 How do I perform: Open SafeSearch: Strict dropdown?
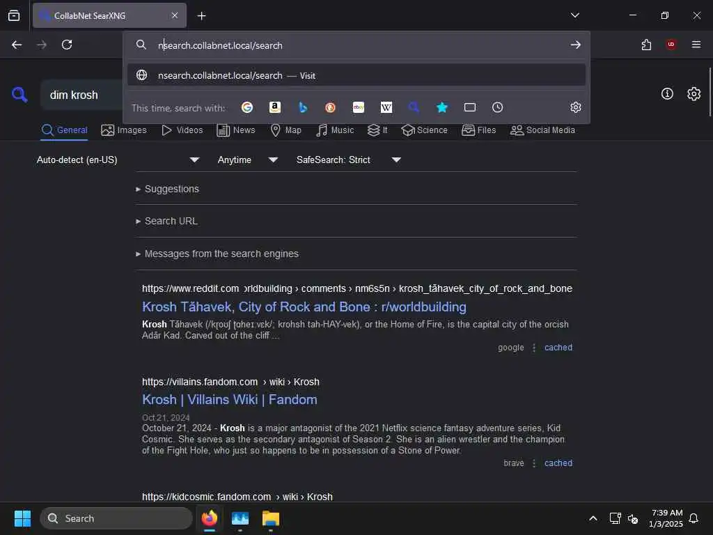click(x=348, y=160)
